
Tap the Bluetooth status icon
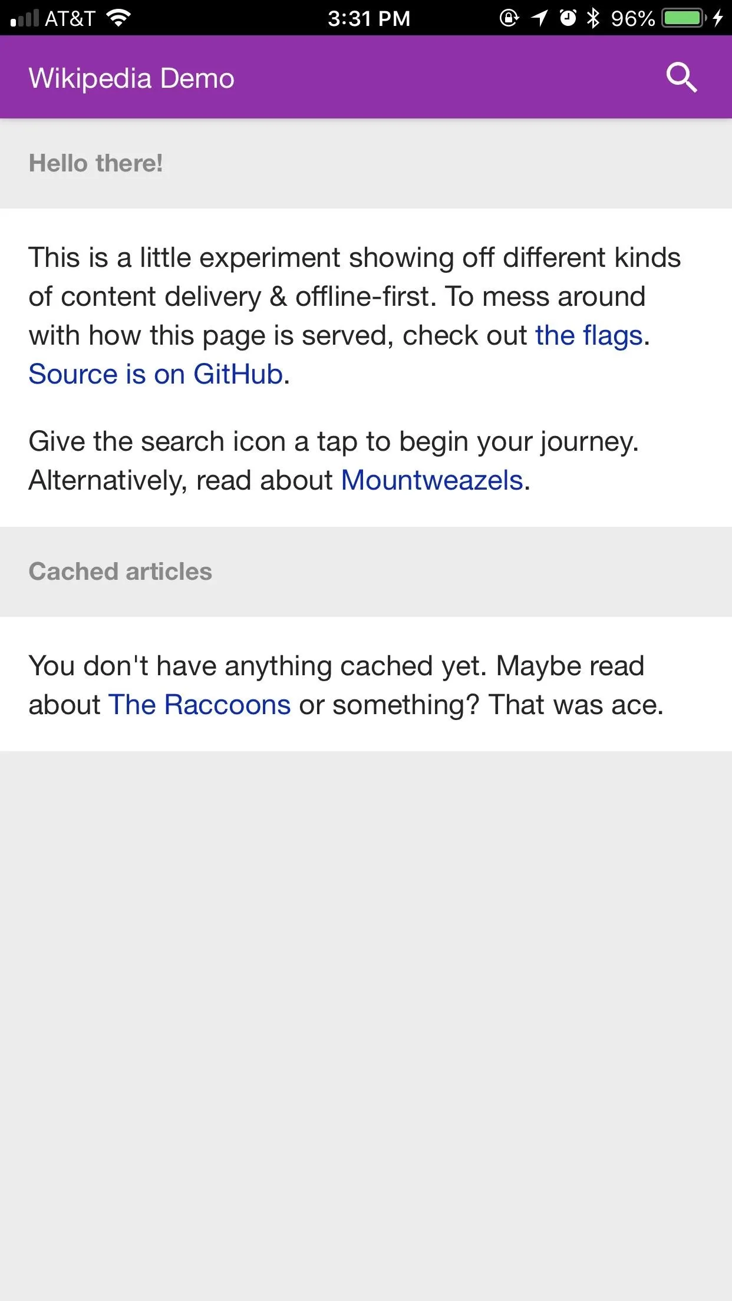click(x=593, y=18)
